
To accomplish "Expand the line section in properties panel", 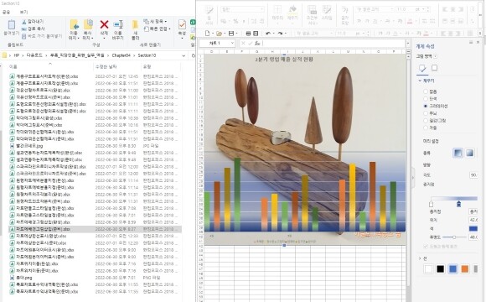I will [420, 258].
